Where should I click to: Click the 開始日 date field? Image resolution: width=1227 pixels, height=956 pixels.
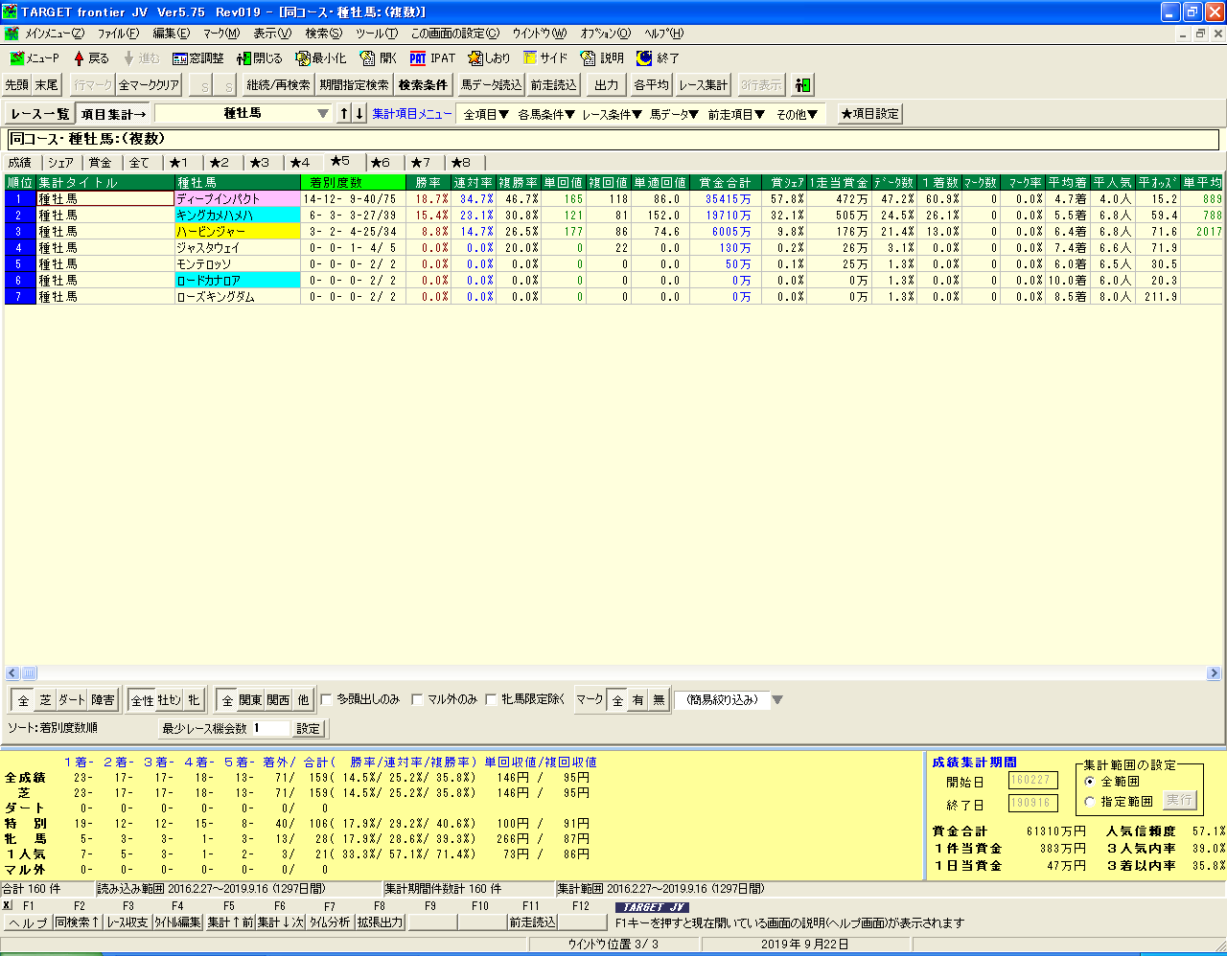1032,781
